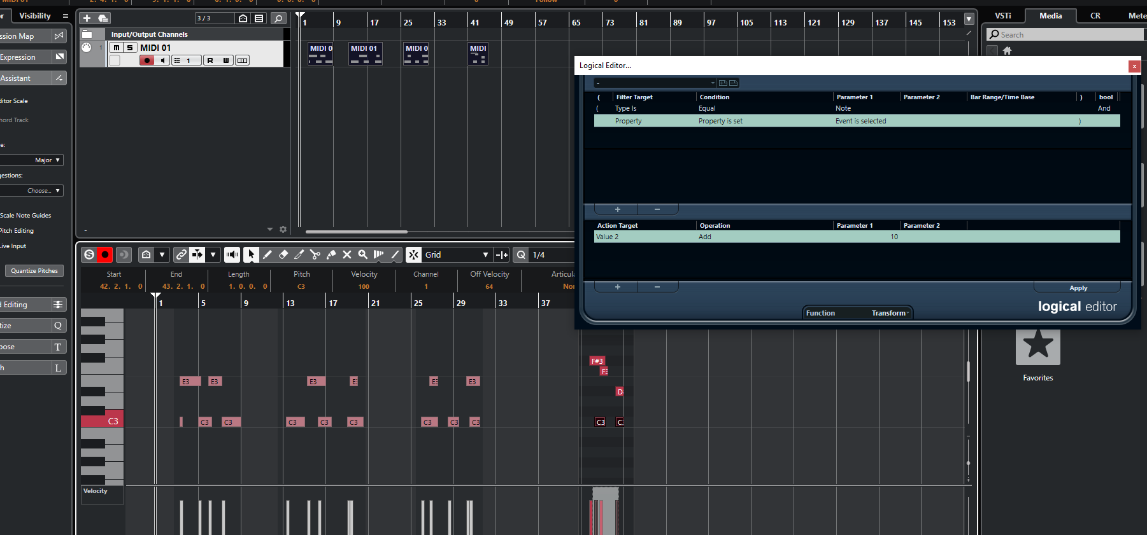Click the Snap to Zero Crossing icon

pyautogui.click(x=502, y=254)
